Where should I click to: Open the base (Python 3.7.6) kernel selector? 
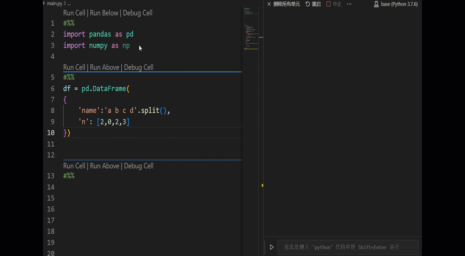click(x=398, y=4)
